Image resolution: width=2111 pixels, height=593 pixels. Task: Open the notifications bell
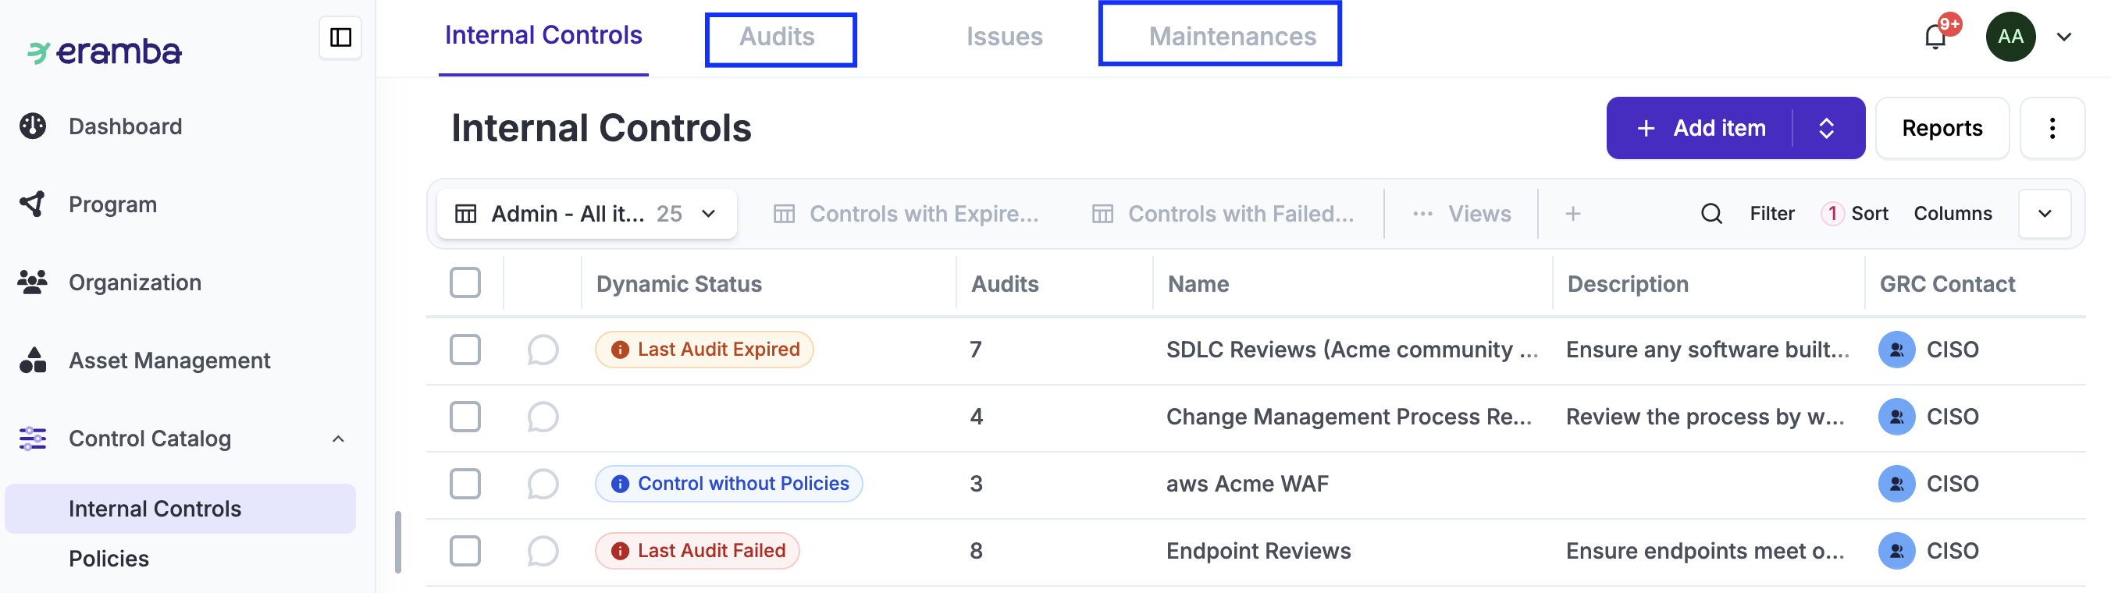click(x=1935, y=37)
